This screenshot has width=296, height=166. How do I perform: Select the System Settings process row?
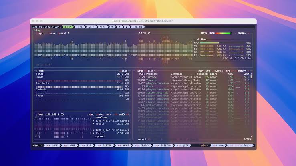coord(193,92)
